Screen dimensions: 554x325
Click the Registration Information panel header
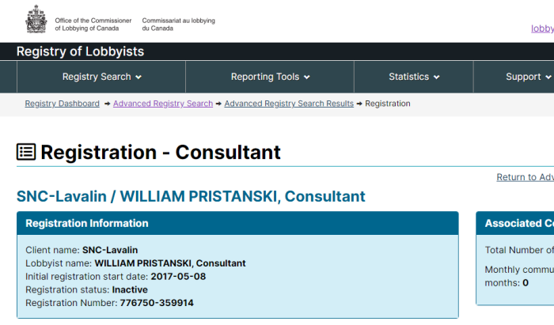pos(237,223)
